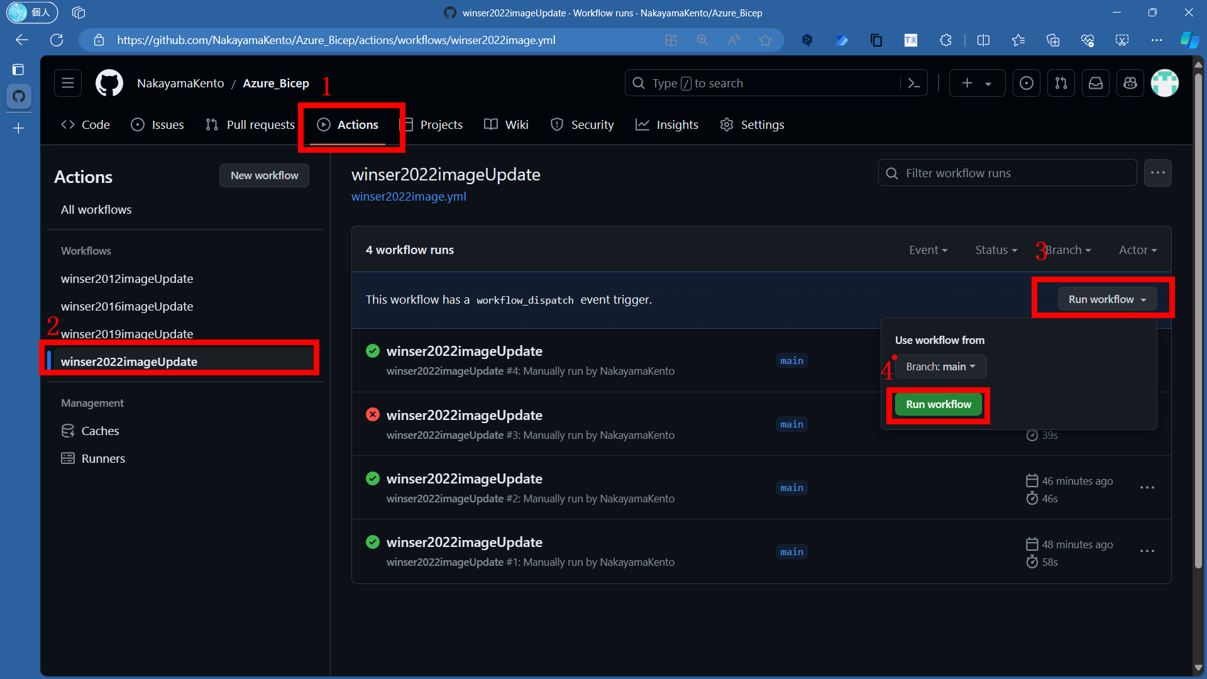
Task: Open the Issues inbox icon in header
Action: [1027, 83]
